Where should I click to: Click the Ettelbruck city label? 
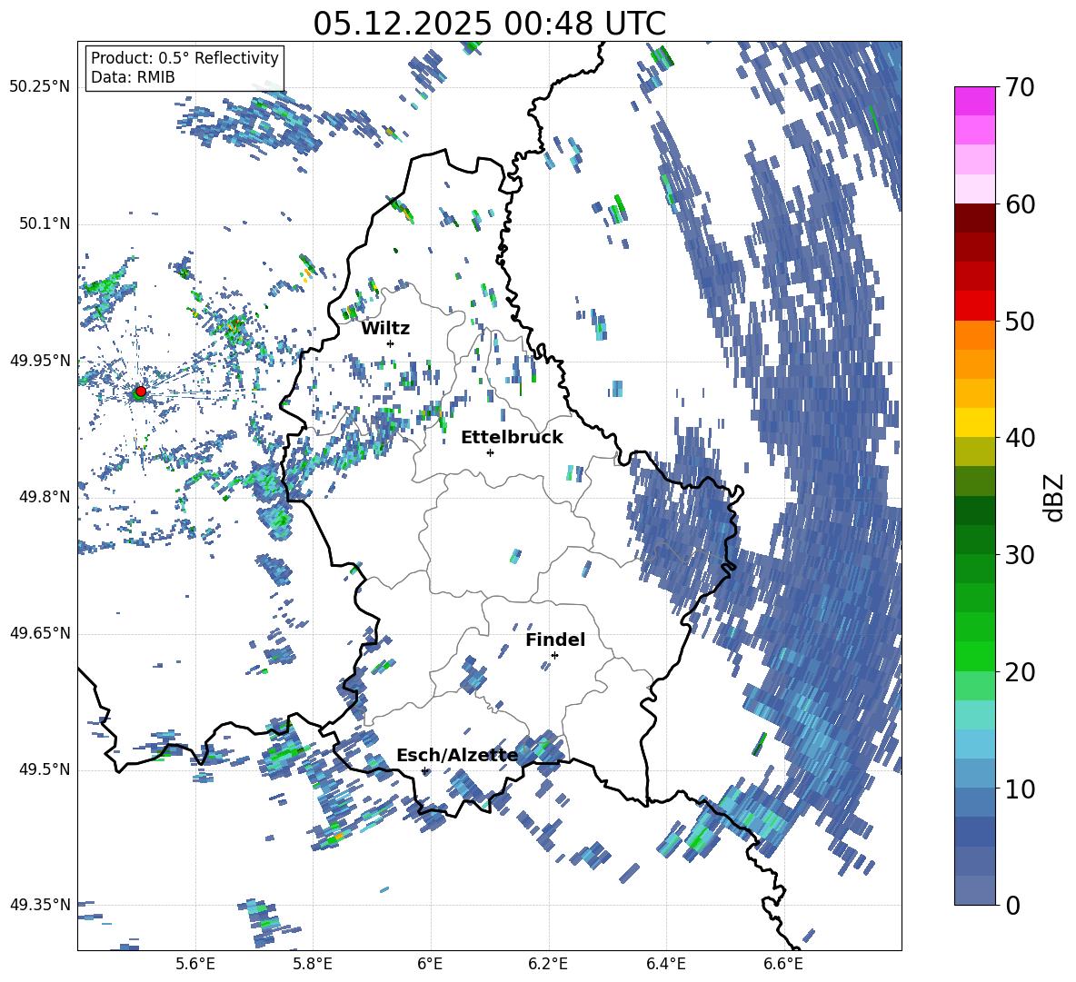coord(512,438)
